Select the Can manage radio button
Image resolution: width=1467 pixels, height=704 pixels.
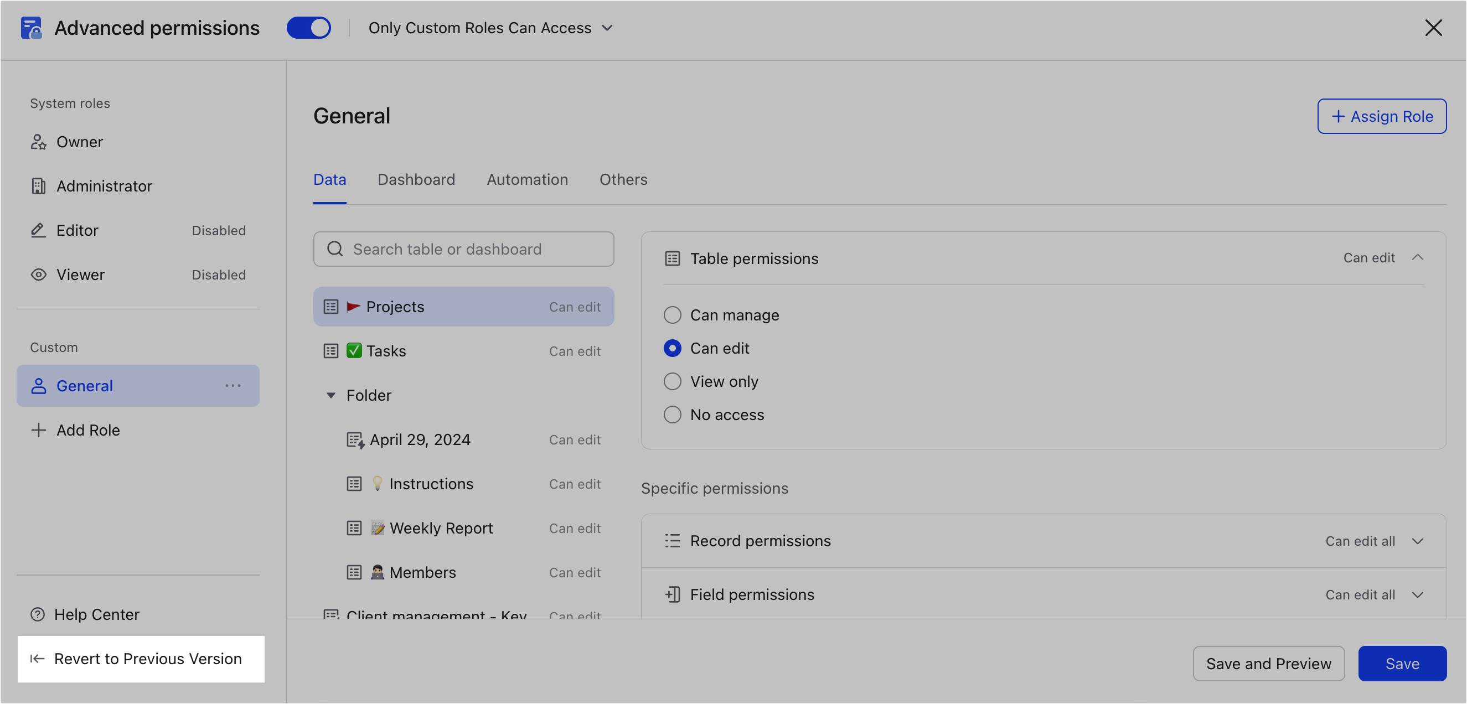tap(673, 315)
